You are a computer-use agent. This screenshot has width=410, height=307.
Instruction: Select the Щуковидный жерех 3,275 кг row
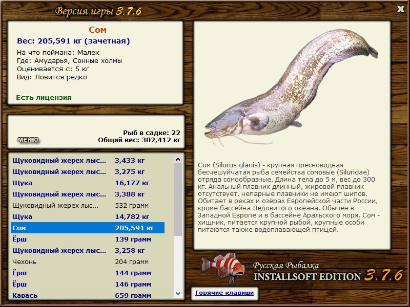88,172
